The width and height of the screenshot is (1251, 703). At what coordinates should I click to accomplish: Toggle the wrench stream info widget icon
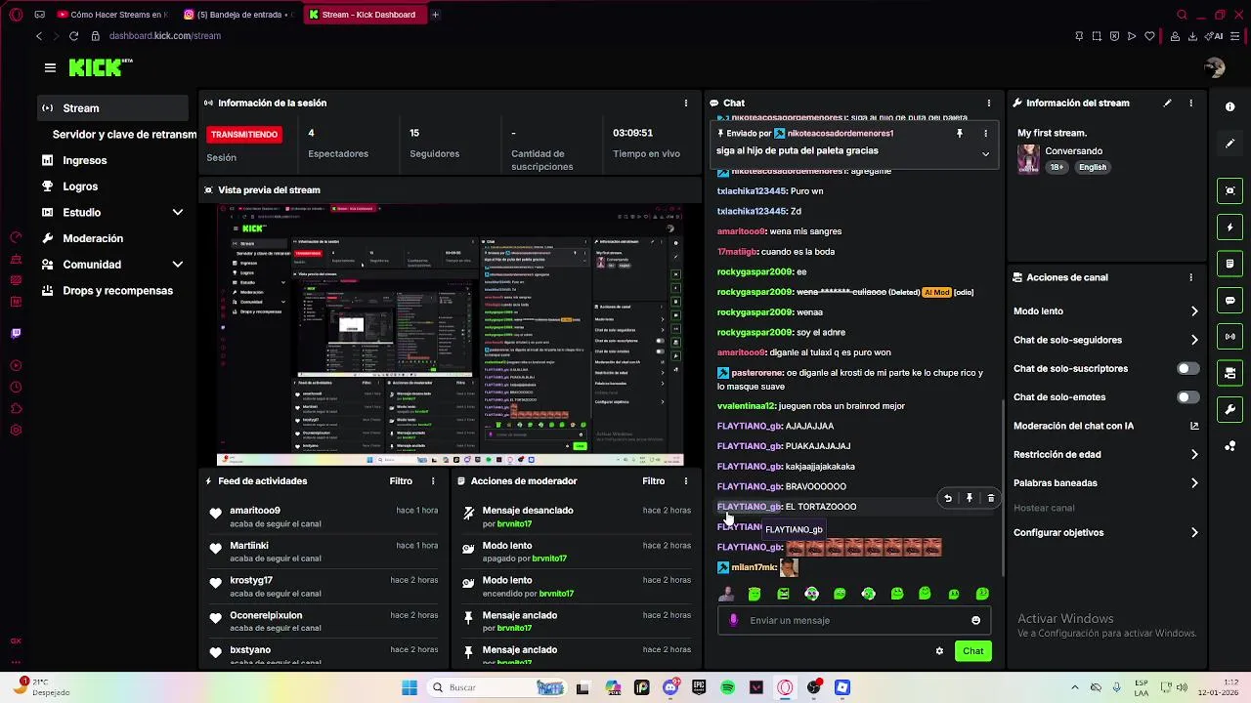point(1229,409)
